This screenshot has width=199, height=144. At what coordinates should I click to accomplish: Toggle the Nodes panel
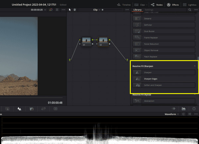click(x=157, y=5)
